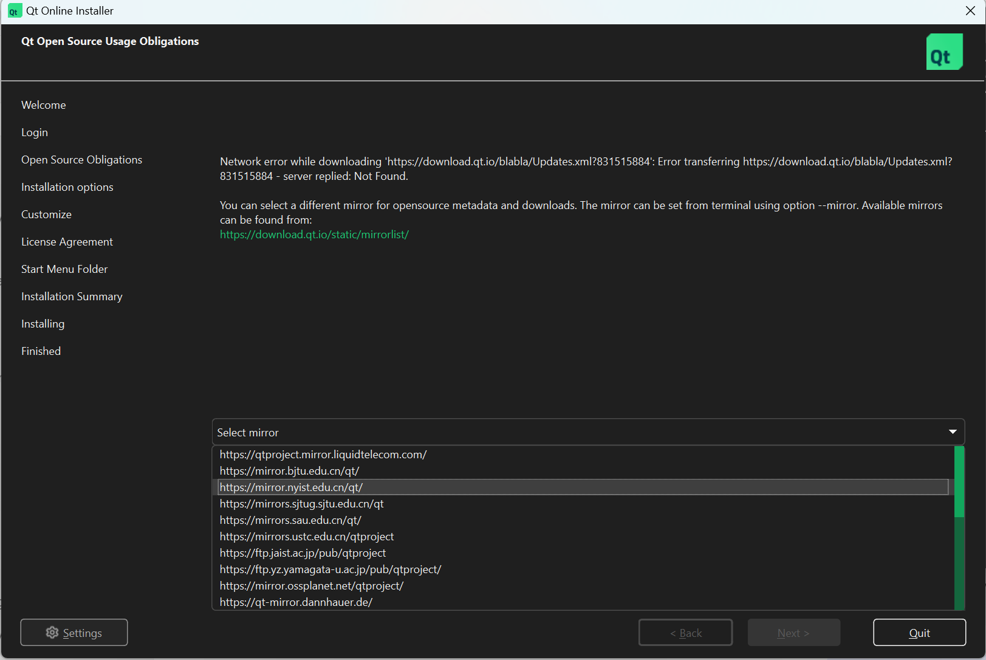Select qt-mirror.dannhauer.de mirror

(x=583, y=602)
